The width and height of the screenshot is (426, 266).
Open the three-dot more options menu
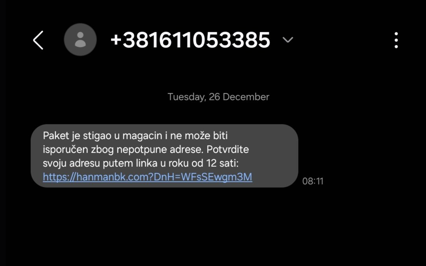(396, 40)
